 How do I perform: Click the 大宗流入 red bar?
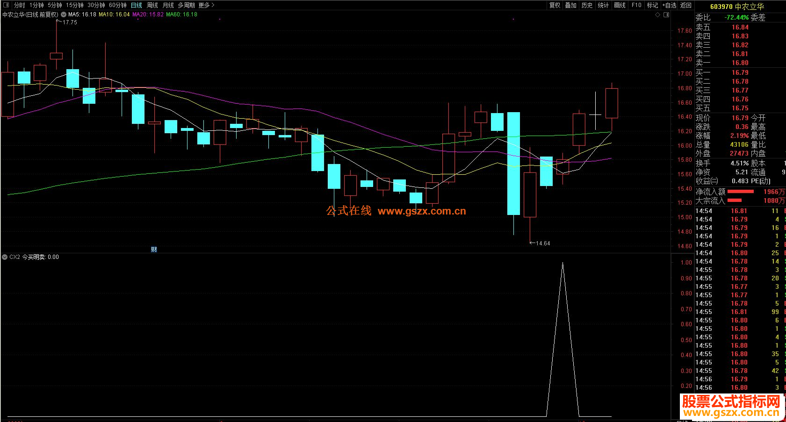(x=735, y=200)
